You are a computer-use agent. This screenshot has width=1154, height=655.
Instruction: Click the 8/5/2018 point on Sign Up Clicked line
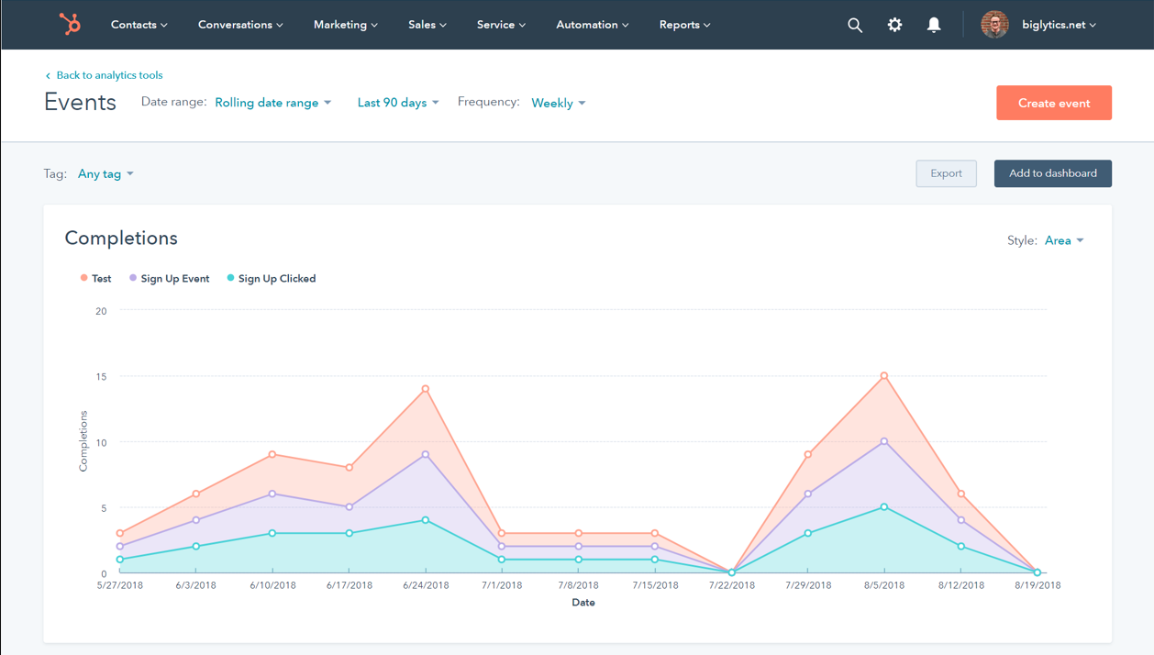click(883, 505)
